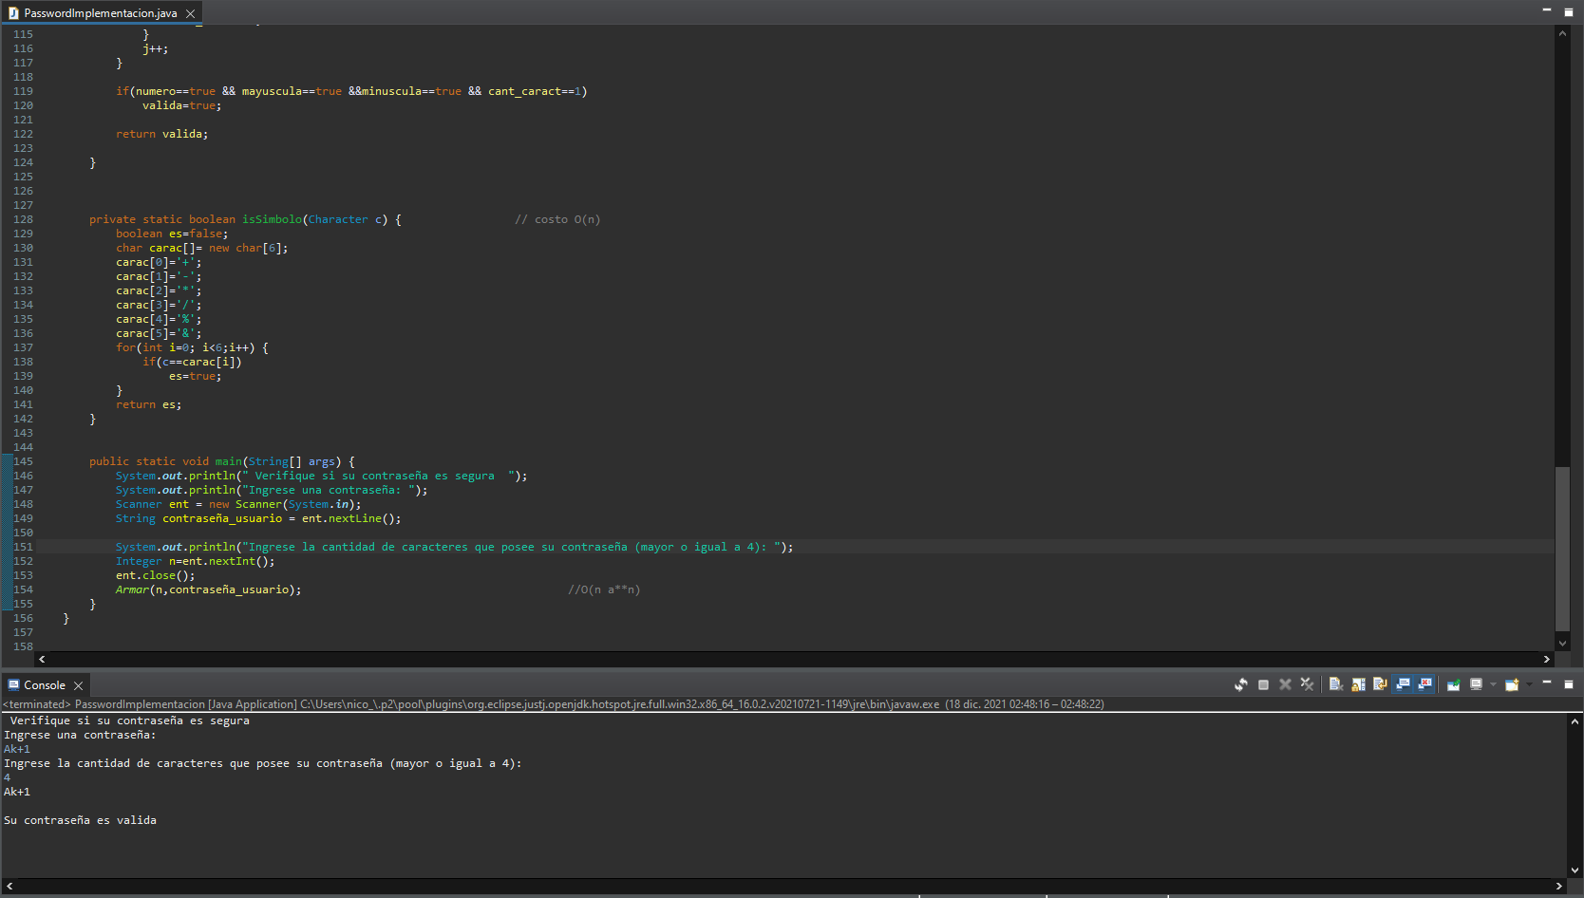Clear the console output
This screenshot has height=898, width=1584.
pos(1335,684)
